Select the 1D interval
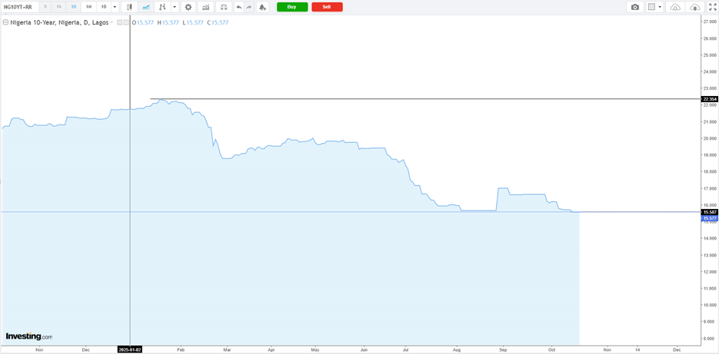The width and height of the screenshot is (719, 354). [x=74, y=7]
